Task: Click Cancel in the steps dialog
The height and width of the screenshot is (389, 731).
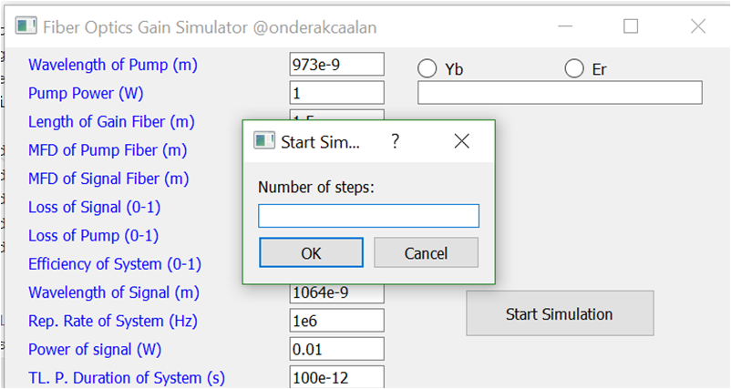Action: tap(426, 252)
